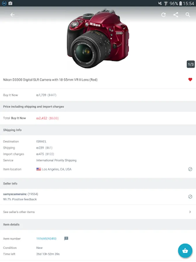
Task: Open See seller's other items row
Action: coord(98,212)
